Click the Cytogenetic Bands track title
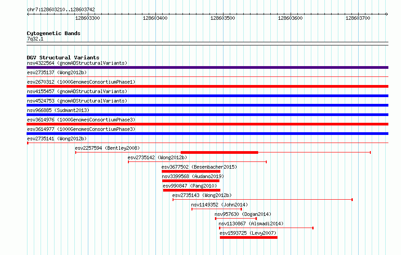 [54, 33]
